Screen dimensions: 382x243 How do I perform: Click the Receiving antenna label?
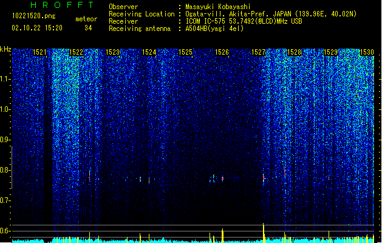(x=140, y=29)
